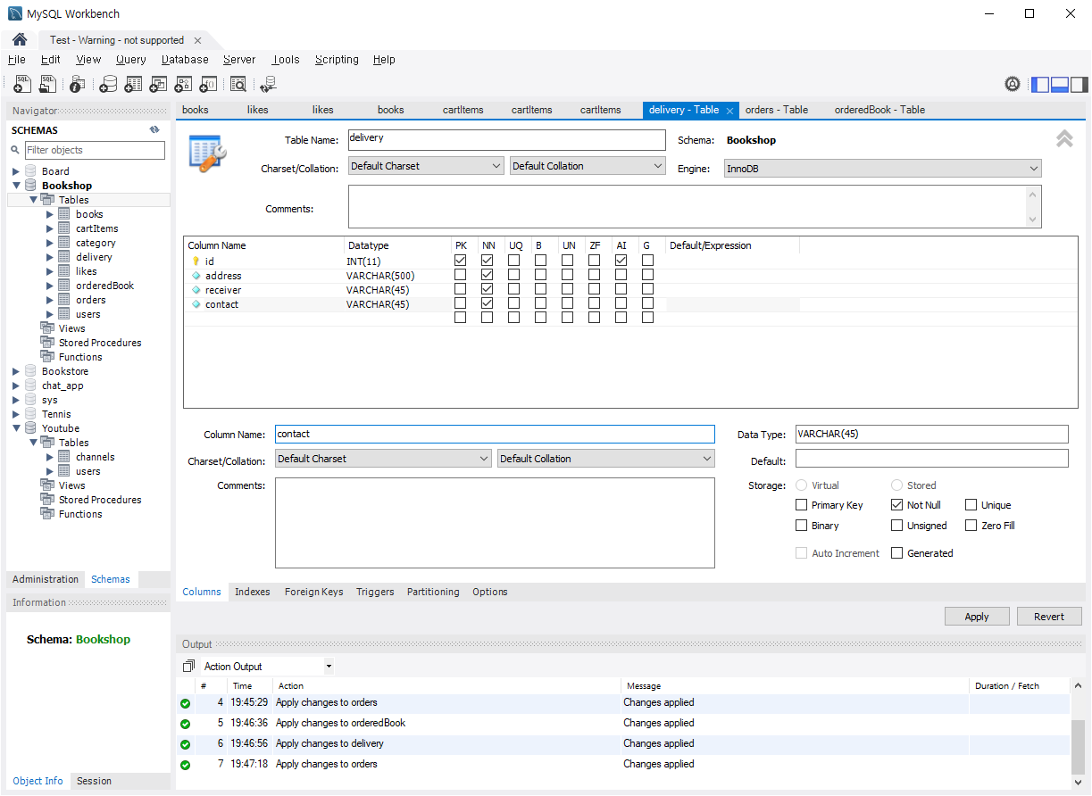Click the Apply button
This screenshot has width=1092, height=796.
tap(977, 617)
